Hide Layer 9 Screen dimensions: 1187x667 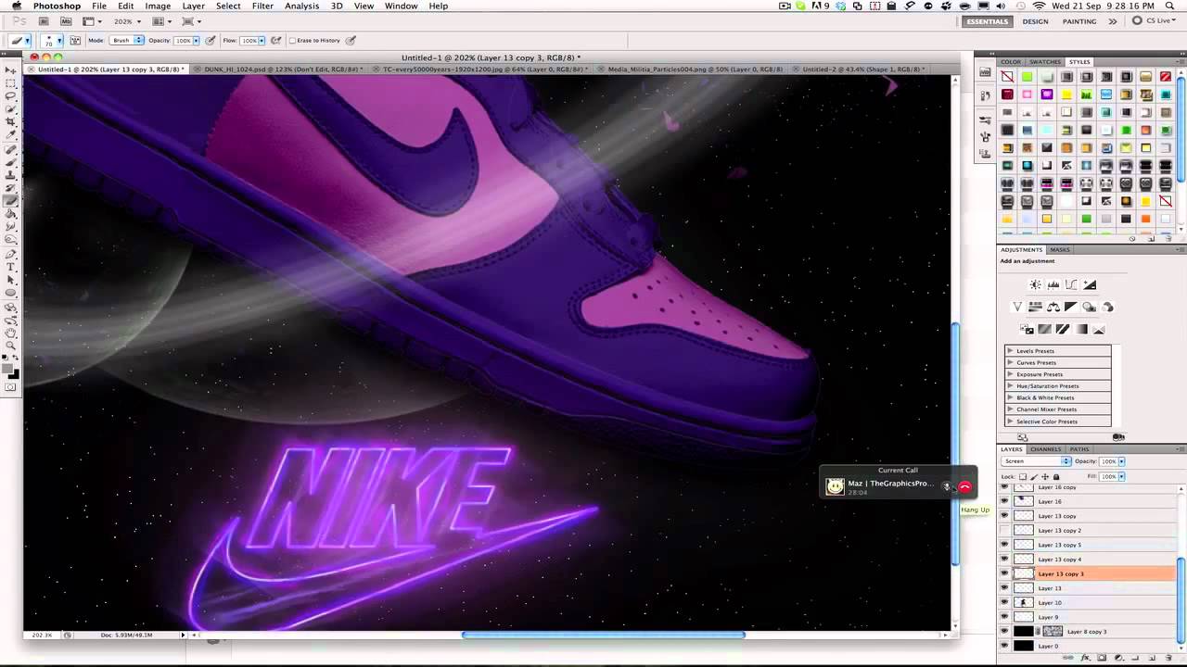click(1004, 617)
